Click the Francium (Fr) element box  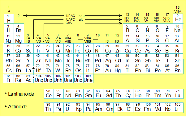pyautogui.click(x=9, y=78)
